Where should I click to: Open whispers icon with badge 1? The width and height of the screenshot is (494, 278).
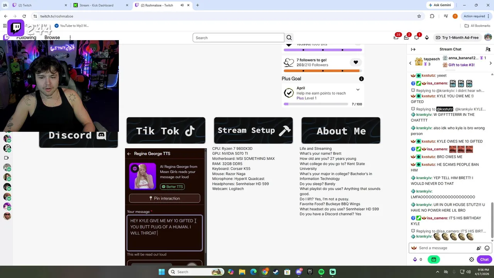click(x=416, y=37)
